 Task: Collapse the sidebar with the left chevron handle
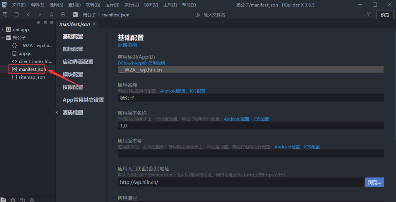tap(57, 112)
